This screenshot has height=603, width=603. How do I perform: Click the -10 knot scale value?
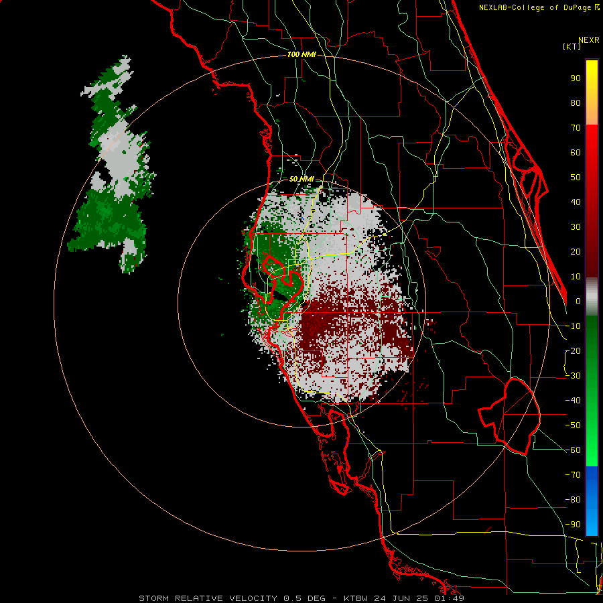pos(573,326)
